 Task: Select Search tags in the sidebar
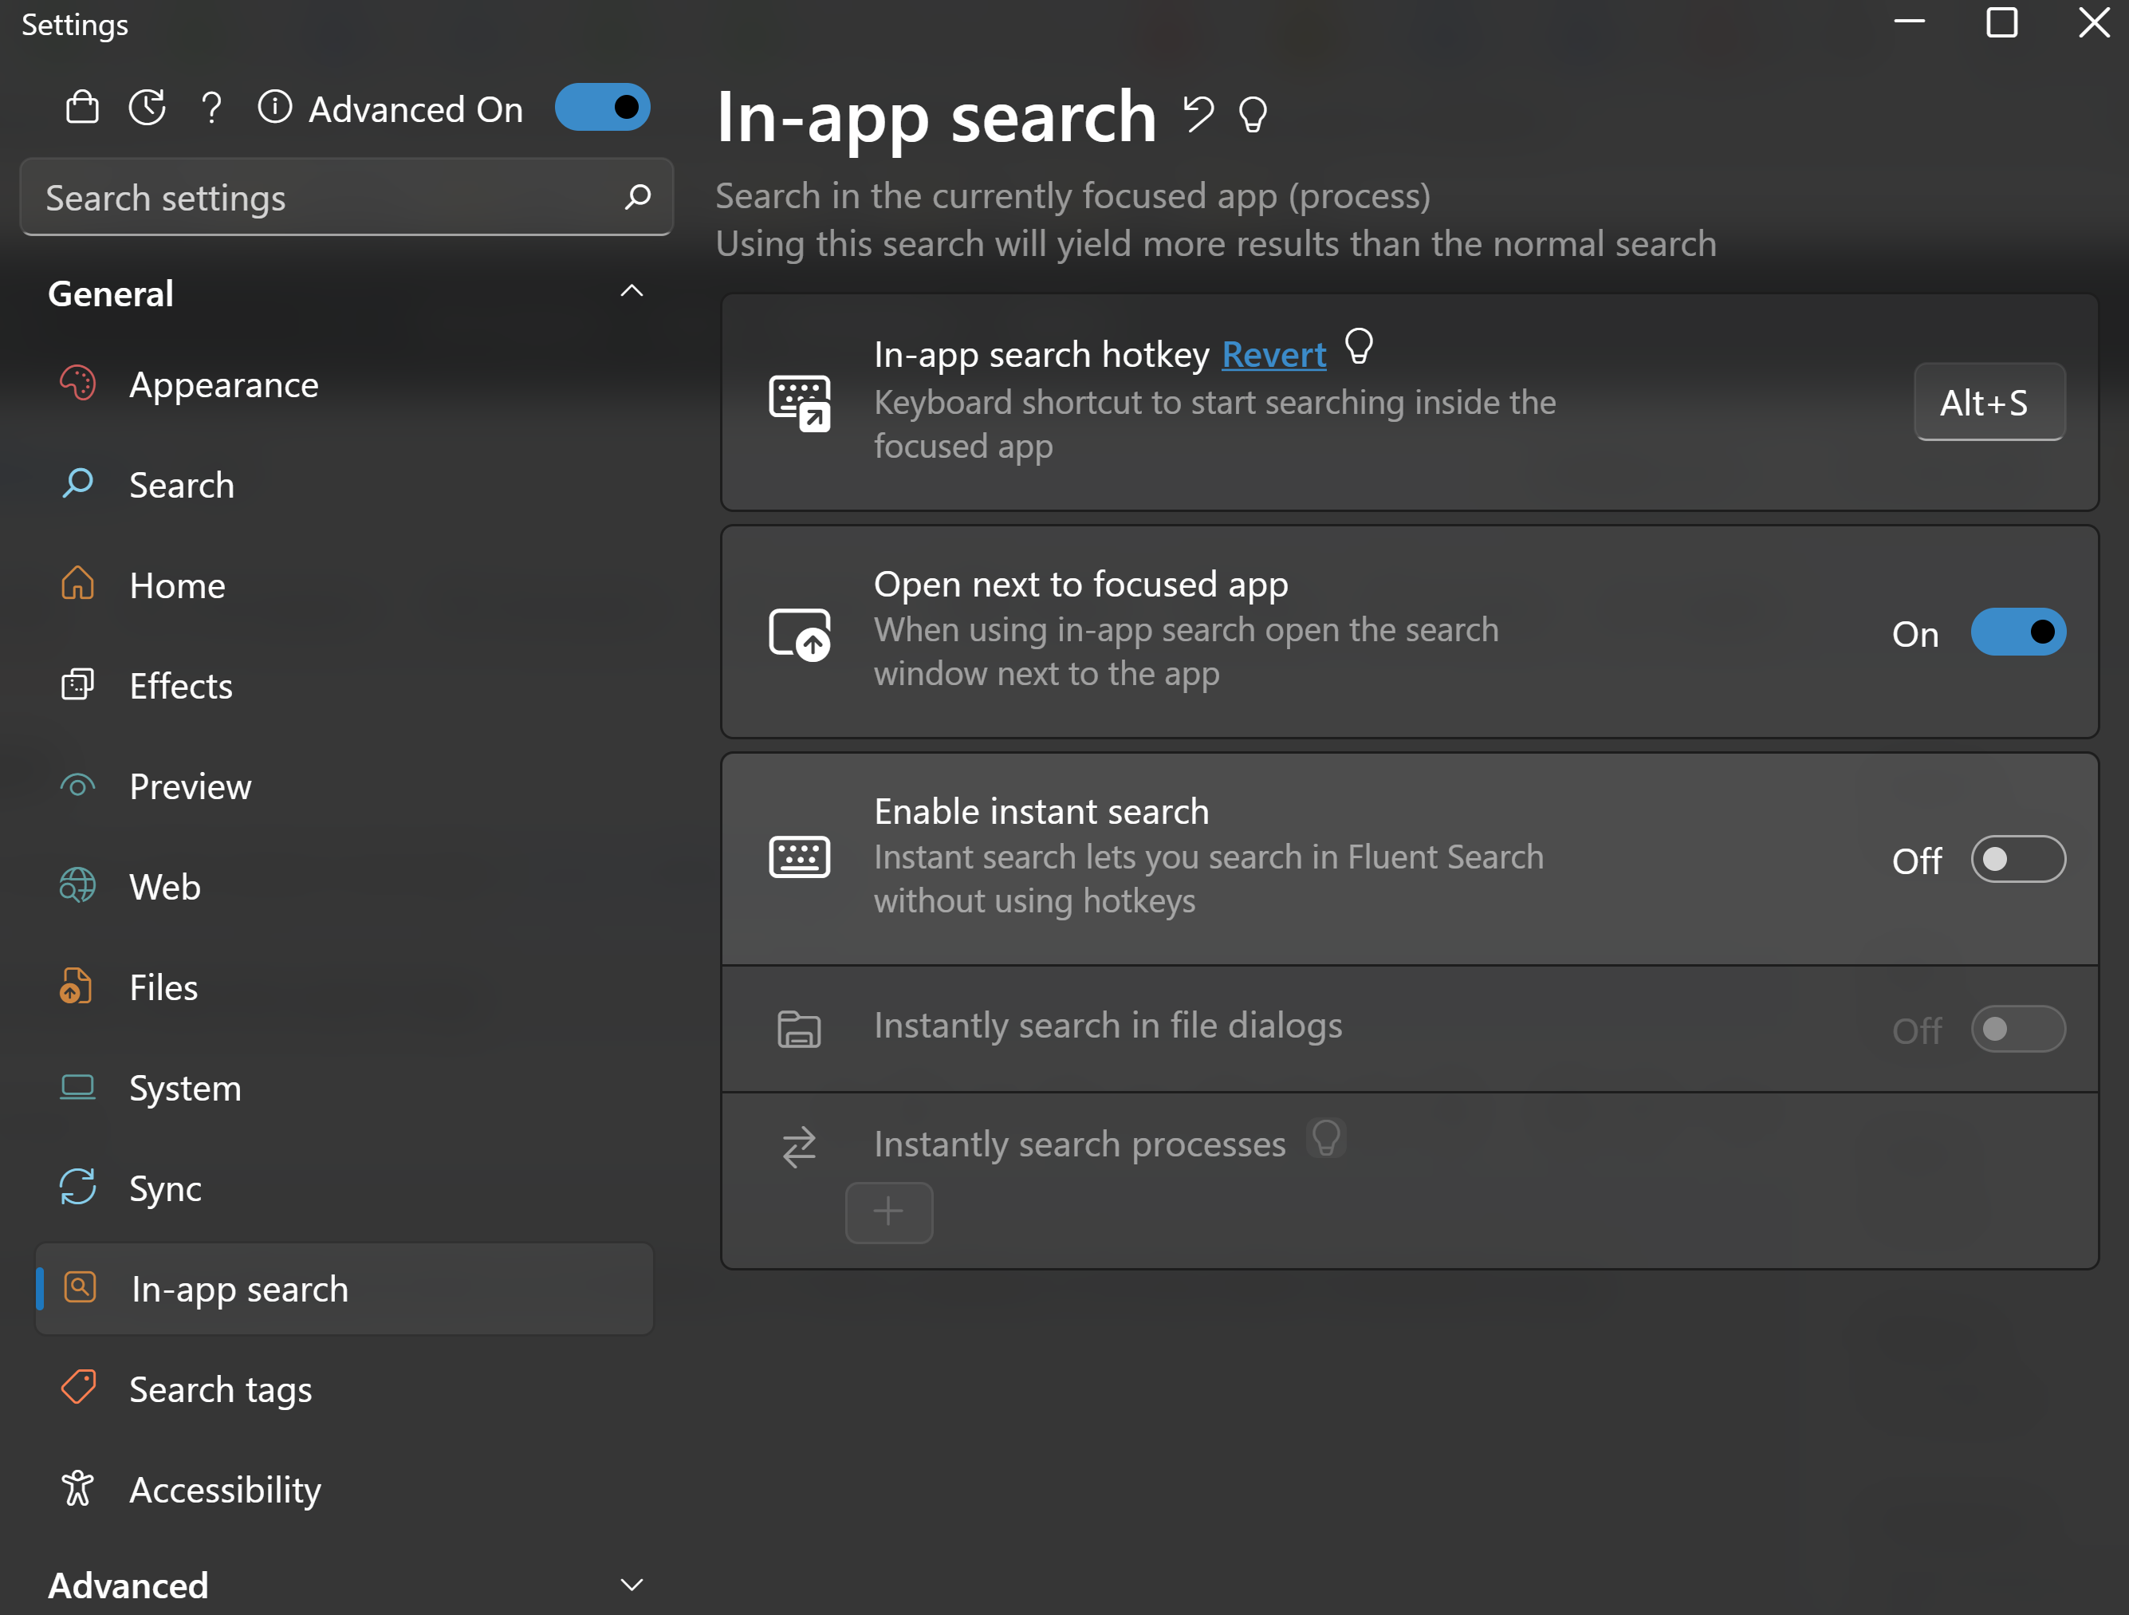coord(220,1389)
